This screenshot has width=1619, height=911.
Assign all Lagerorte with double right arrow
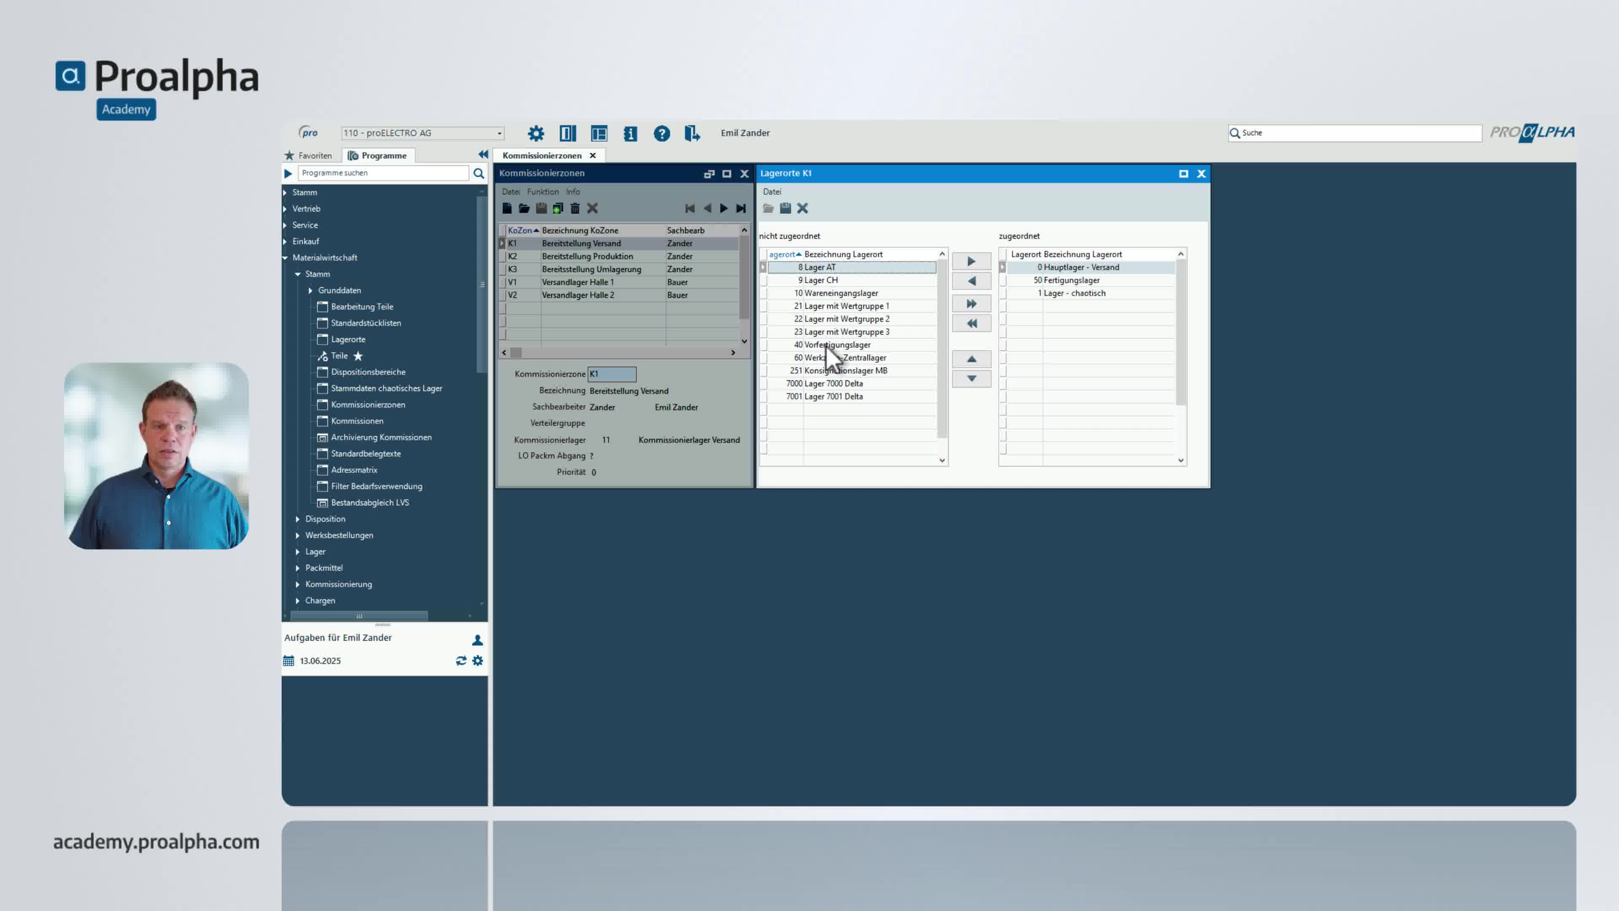[971, 304]
